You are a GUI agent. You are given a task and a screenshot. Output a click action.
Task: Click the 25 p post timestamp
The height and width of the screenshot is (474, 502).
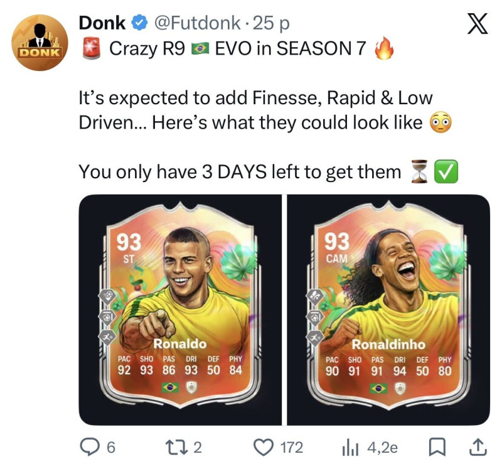coord(271,24)
